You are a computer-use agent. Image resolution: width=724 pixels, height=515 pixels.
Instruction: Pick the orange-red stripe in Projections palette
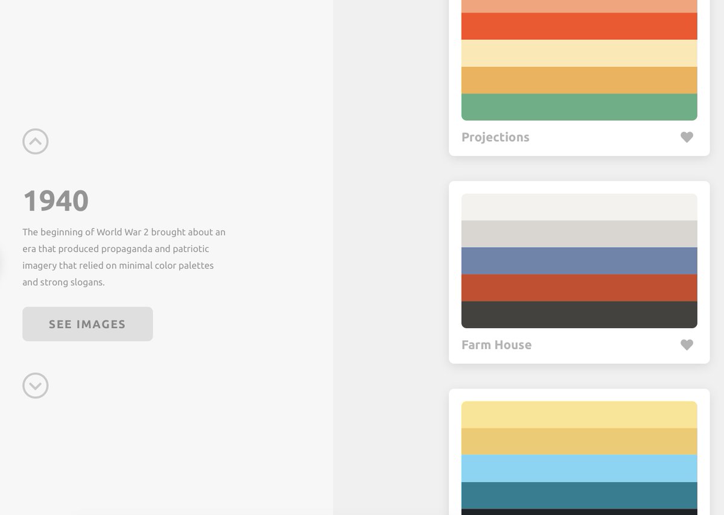pyautogui.click(x=579, y=26)
